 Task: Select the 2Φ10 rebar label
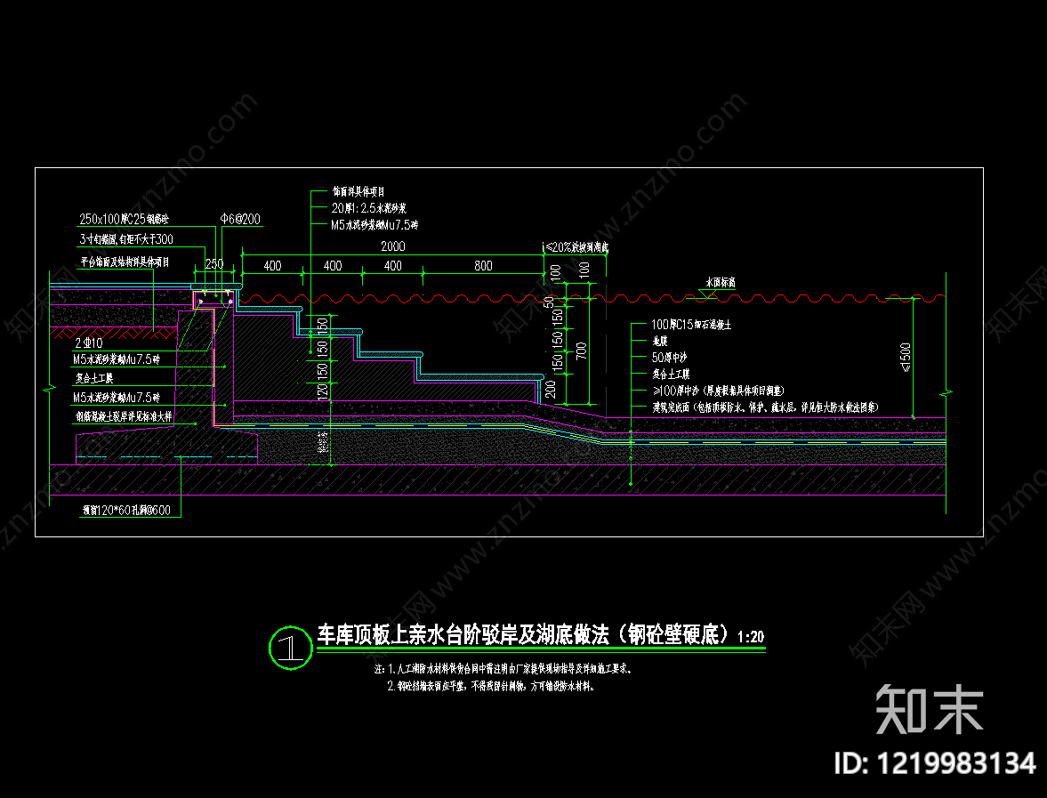[89, 343]
